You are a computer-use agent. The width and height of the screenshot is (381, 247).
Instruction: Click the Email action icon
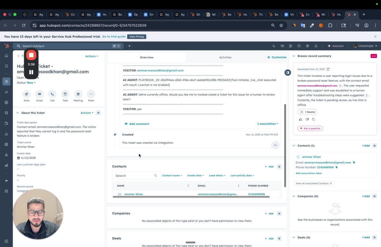tap(39, 94)
